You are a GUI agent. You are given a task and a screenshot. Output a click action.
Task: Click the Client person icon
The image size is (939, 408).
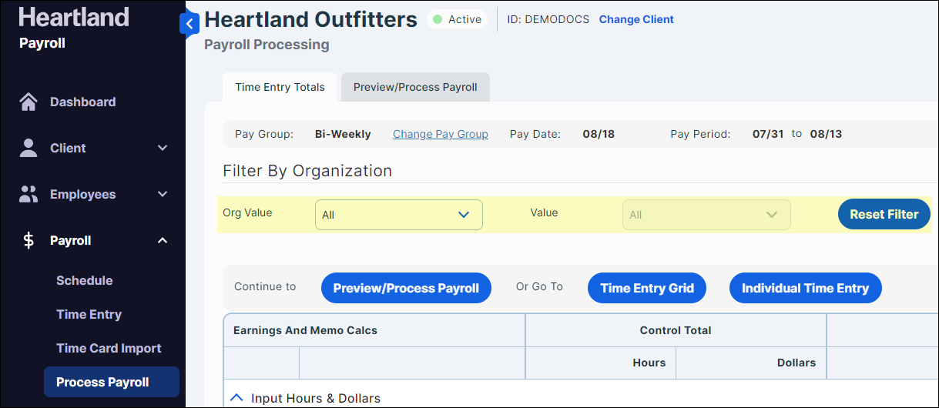click(x=29, y=148)
